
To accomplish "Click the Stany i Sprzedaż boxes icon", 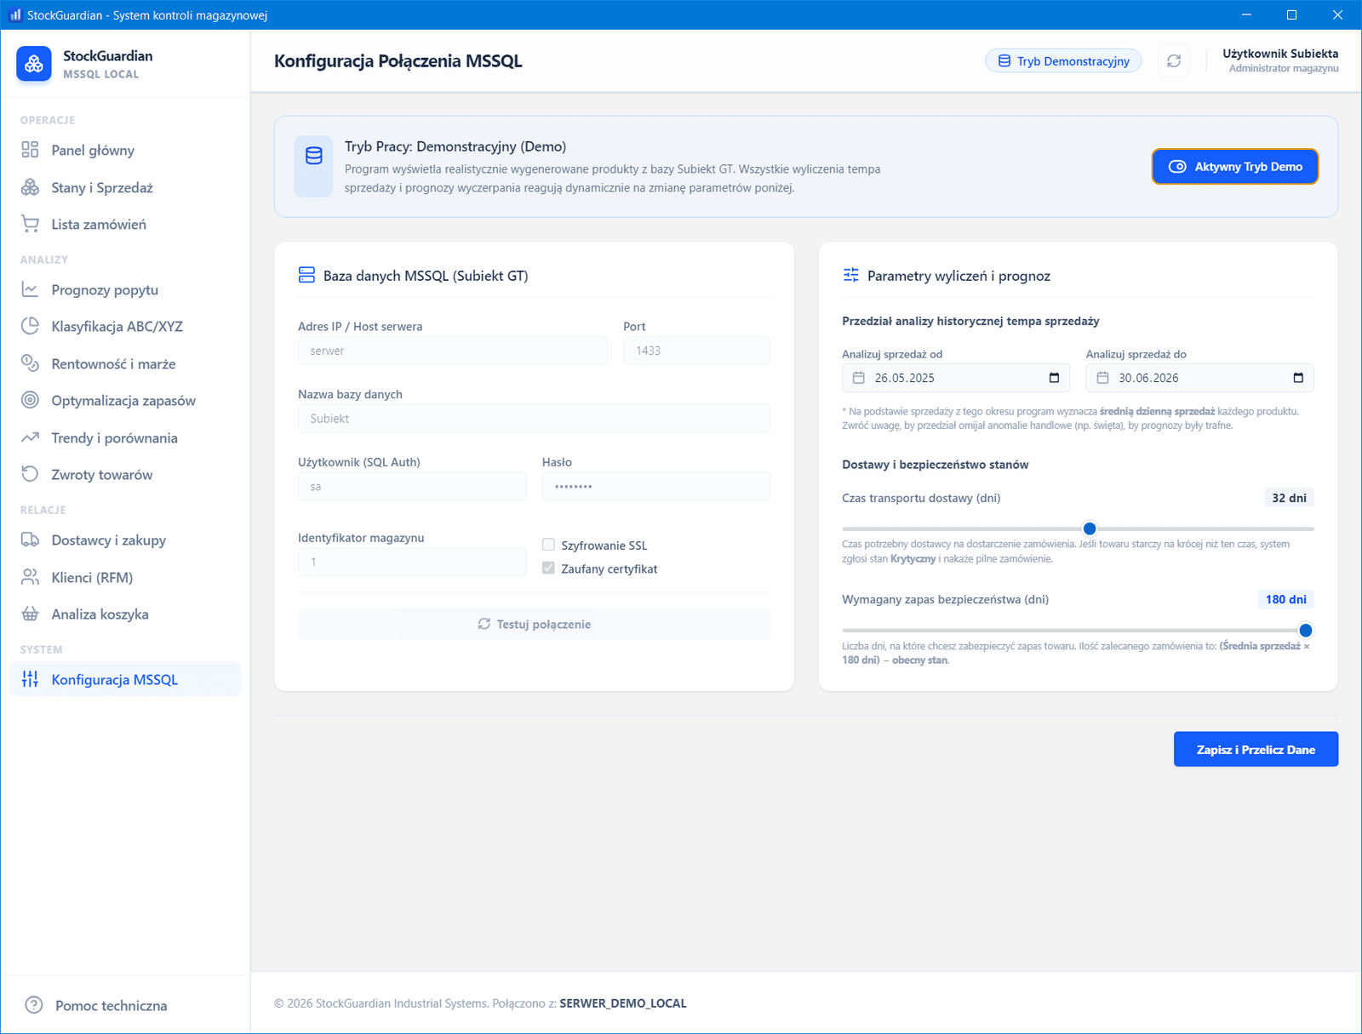I will pos(30,187).
